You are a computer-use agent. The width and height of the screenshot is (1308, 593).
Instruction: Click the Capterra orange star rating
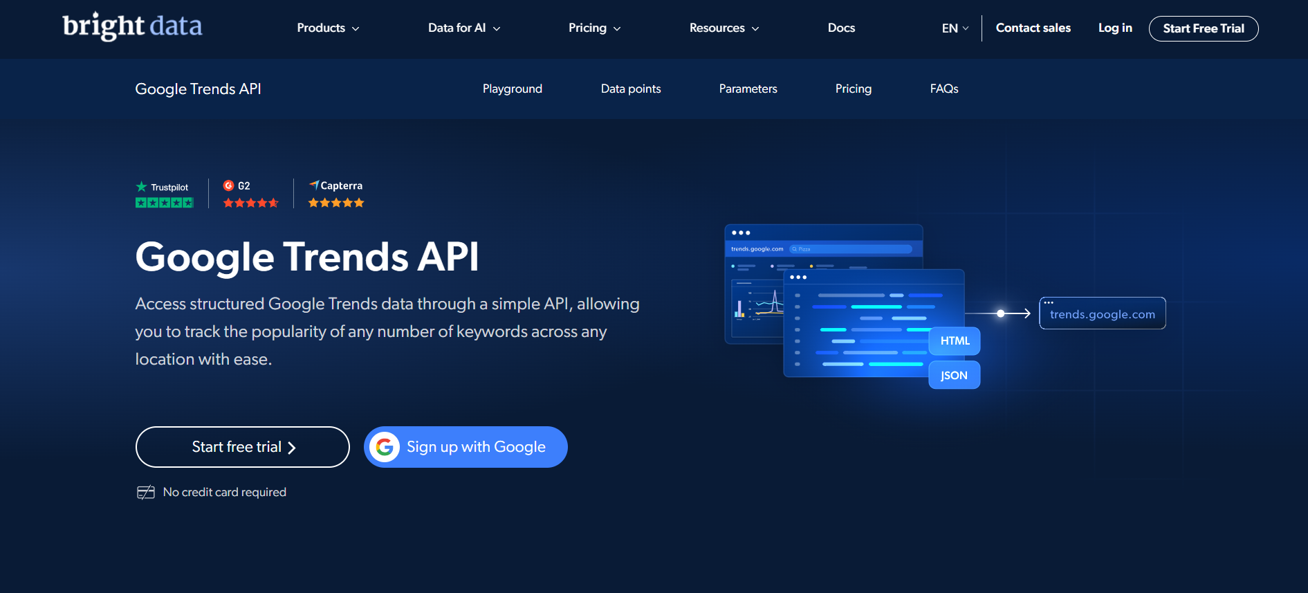336,203
